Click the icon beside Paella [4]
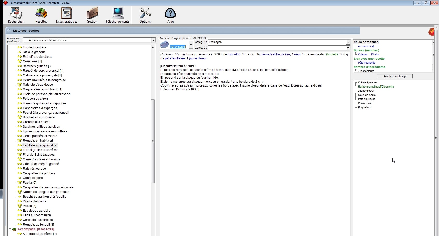 coord(19,206)
